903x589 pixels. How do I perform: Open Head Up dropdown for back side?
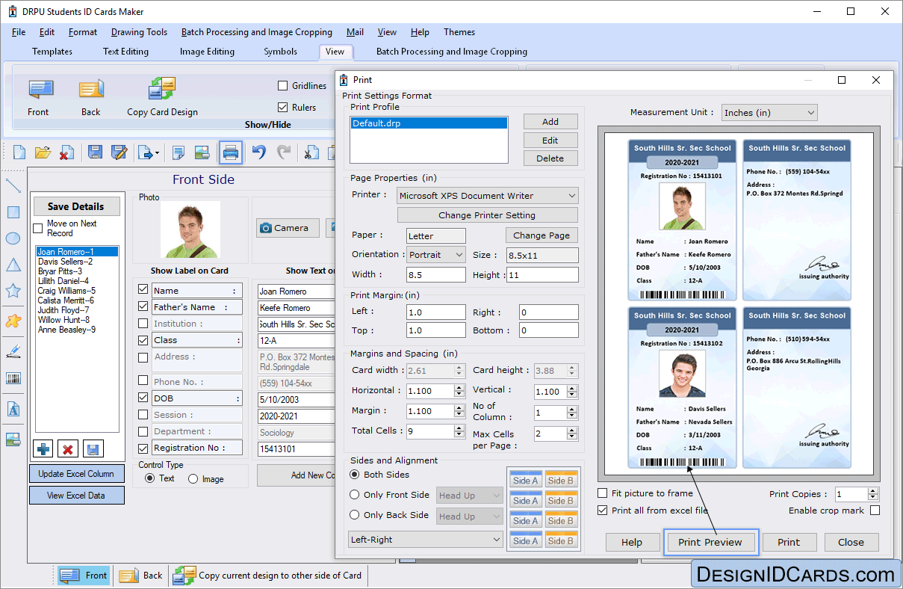[x=470, y=516]
